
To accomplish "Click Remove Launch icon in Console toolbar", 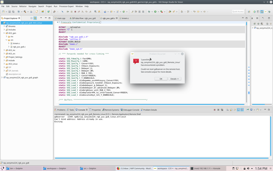I will tap(218, 110).
